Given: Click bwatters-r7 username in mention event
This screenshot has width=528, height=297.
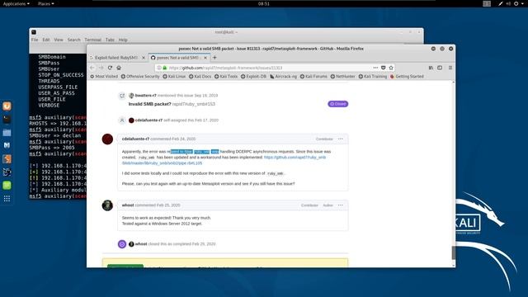Looking at the screenshot, I should [x=145, y=96].
